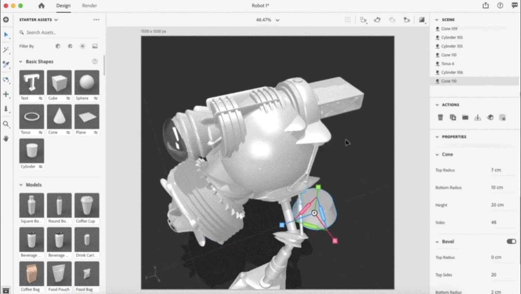521x294 pixels.
Task: Choose the Orbit camera tool
Action: 6,80
